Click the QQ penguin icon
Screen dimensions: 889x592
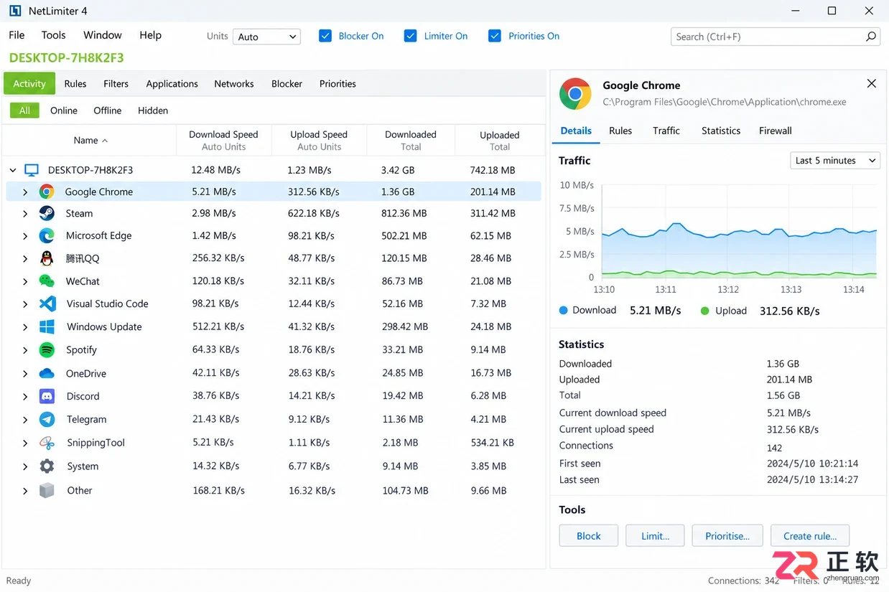47,258
